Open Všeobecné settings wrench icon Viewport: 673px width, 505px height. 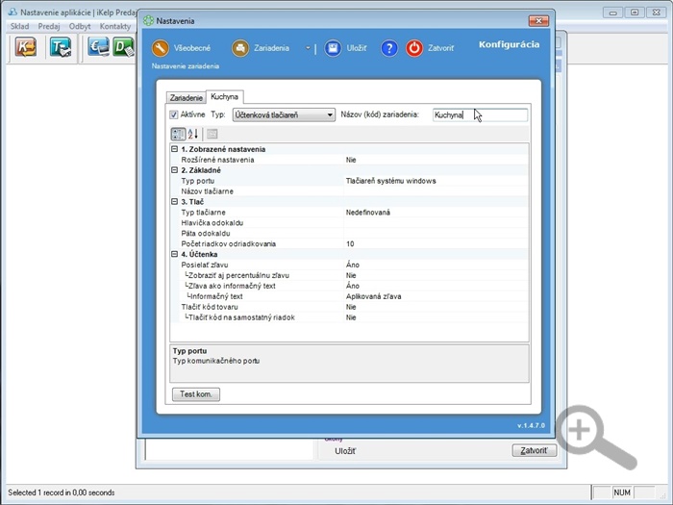click(x=161, y=48)
